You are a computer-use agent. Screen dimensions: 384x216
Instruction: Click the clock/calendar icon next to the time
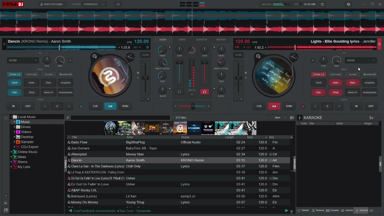[x=322, y=4]
